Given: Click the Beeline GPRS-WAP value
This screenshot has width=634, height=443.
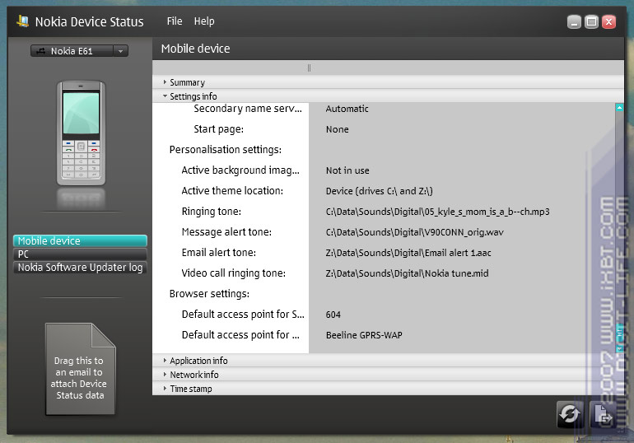Looking at the screenshot, I should (364, 335).
